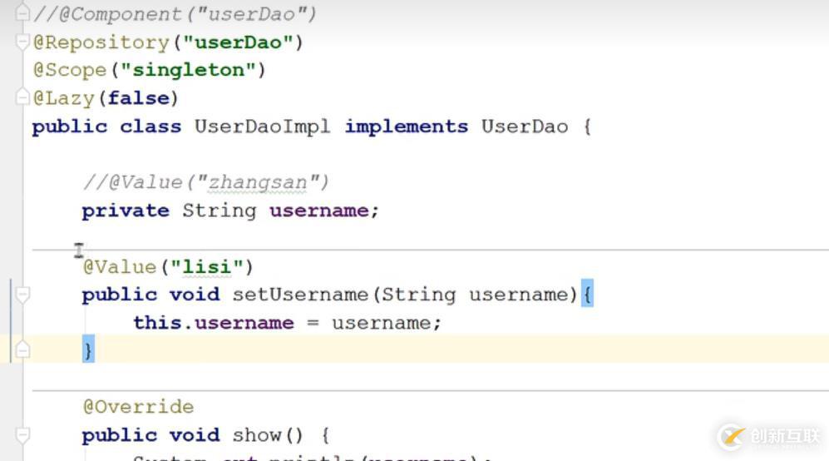Place the cursor on the highlighted opening brace of setUsername
Image resolution: width=829 pixels, height=461 pixels.
pos(587,294)
